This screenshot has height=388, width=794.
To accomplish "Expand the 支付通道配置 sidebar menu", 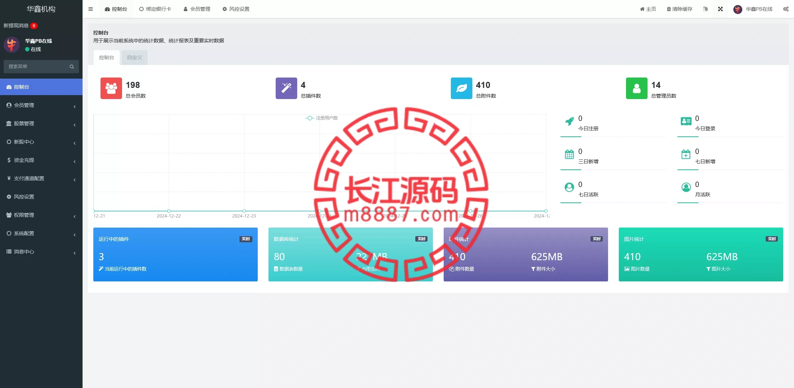I will point(41,178).
